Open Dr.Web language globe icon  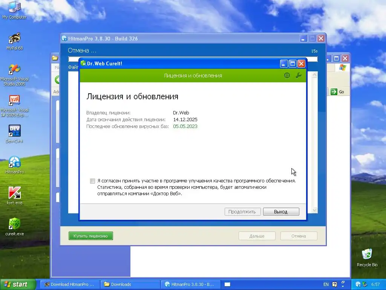pos(287,76)
